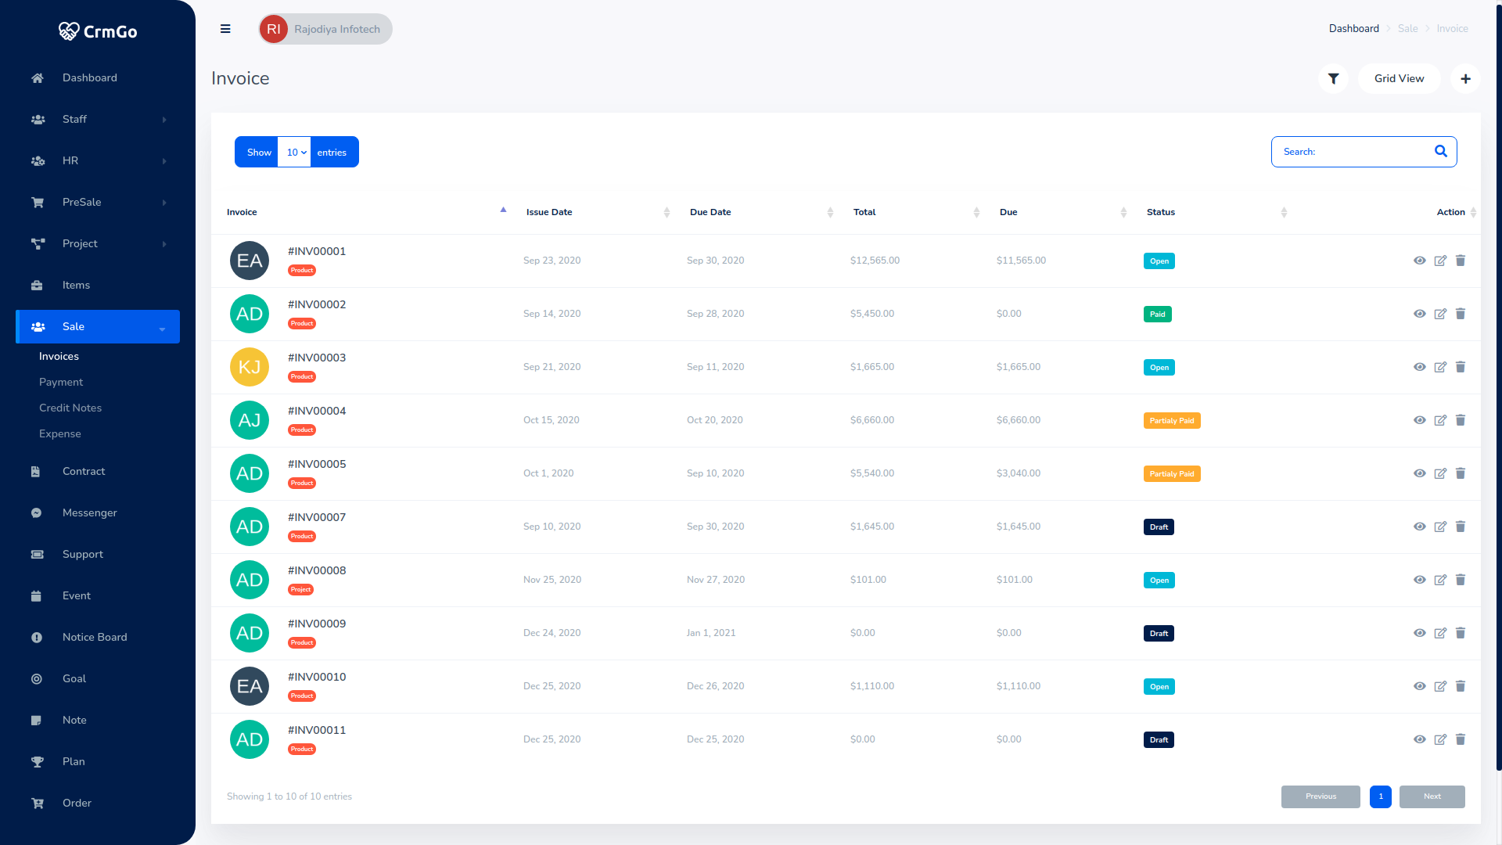
Task: Click the Dashboard breadcrumb link
Action: [1353, 28]
